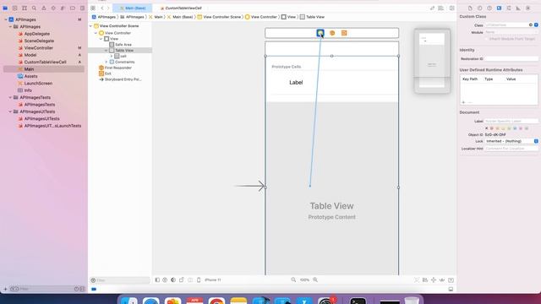Go back in editor history
The image size is (541, 304).
click(102, 8)
